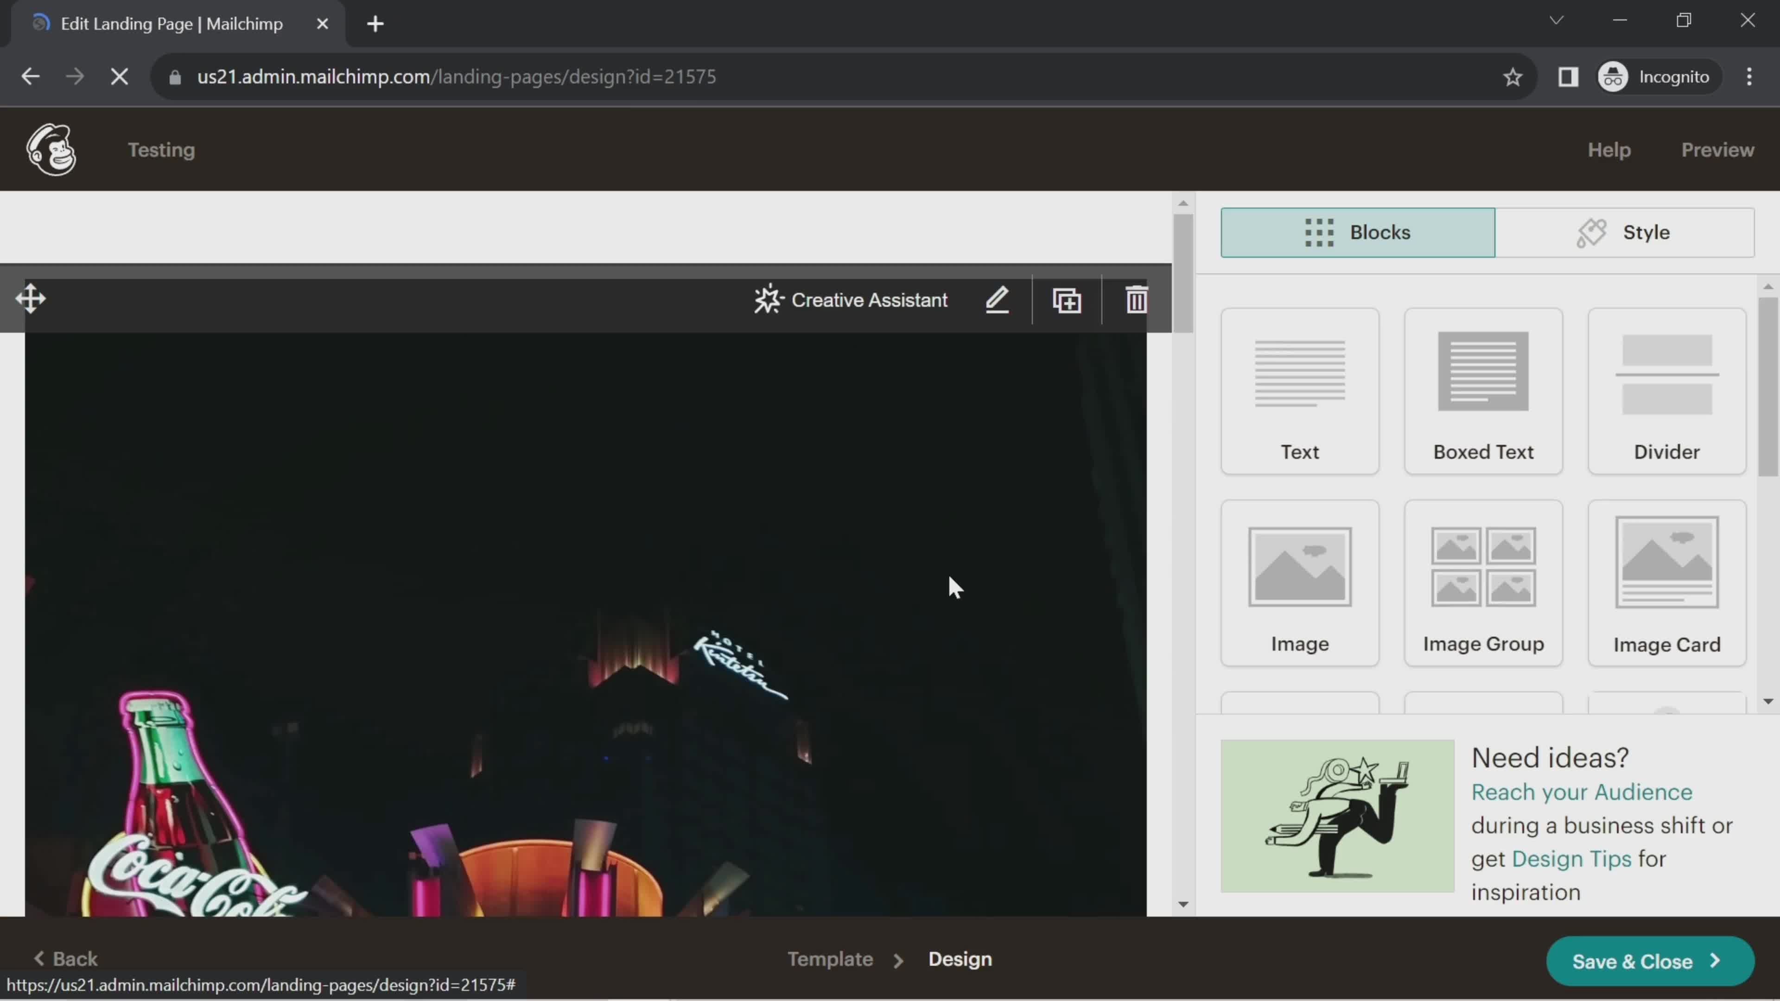The height and width of the screenshot is (1001, 1780).
Task: Add a Boxed Text block
Action: tap(1483, 392)
